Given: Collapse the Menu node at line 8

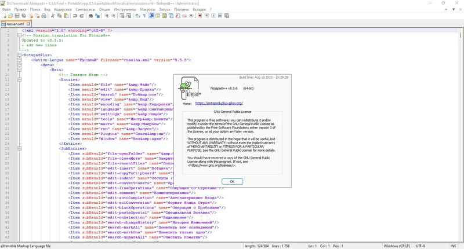Looking at the screenshot, I should coord(19,65).
